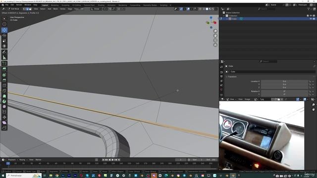Switch to the Sculpting workspace tab

click(x=65, y=5)
